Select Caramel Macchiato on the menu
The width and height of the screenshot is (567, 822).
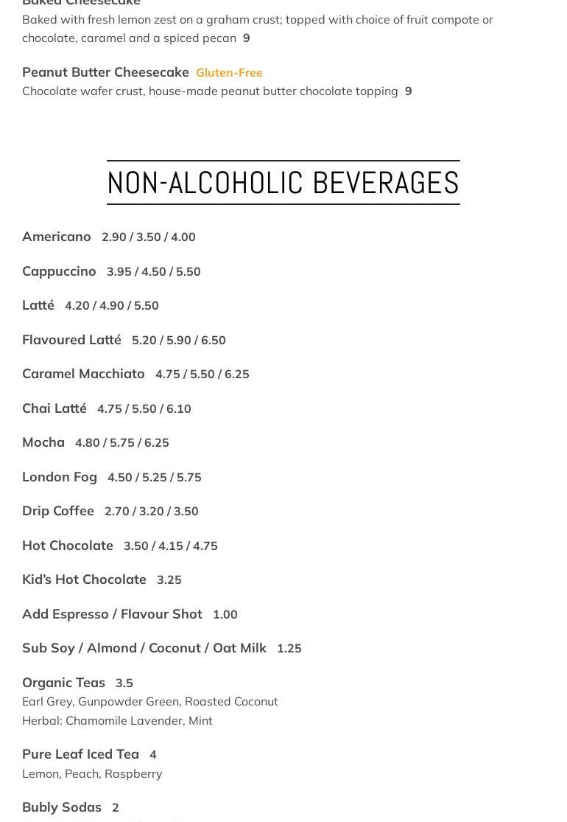83,374
